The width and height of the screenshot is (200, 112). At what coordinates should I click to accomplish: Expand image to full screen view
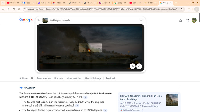(139, 66)
